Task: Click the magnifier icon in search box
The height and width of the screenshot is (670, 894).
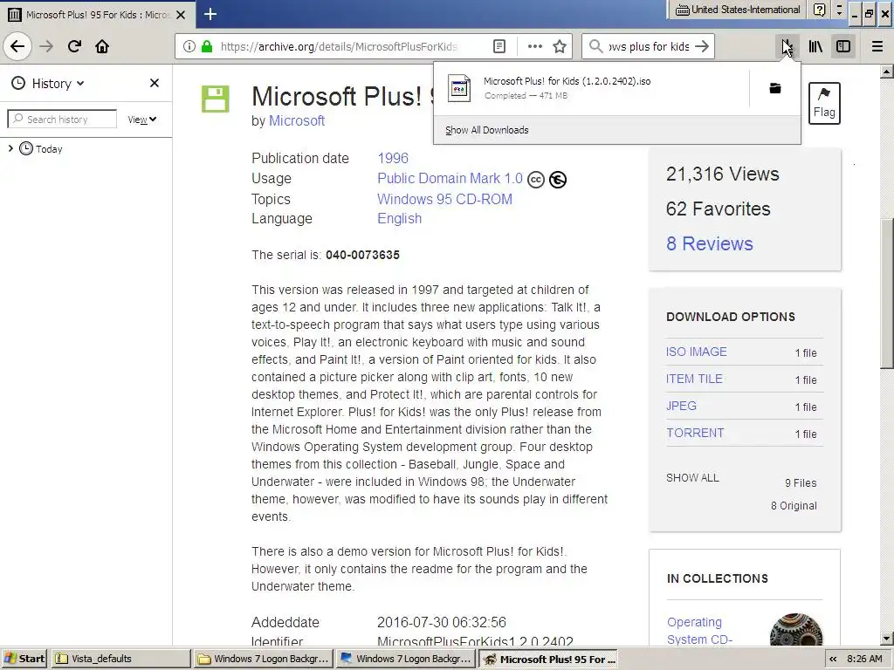Action: pyautogui.click(x=595, y=46)
